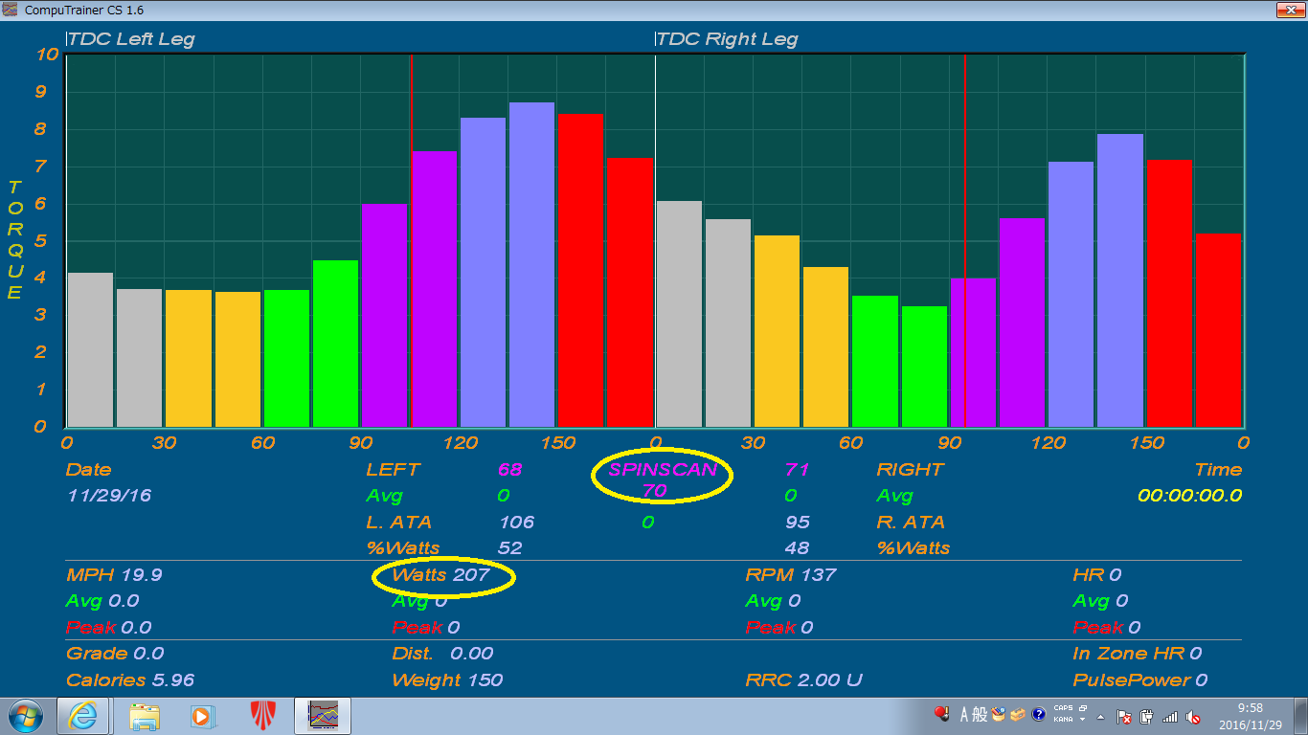
Task: Click the 'Calories 5.96' value
Action: (x=130, y=679)
